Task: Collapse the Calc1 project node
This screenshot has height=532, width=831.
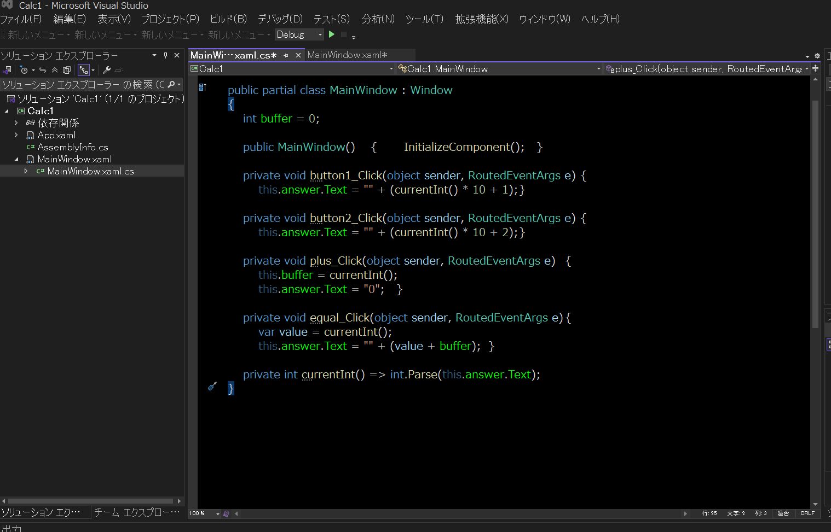Action: click(7, 111)
